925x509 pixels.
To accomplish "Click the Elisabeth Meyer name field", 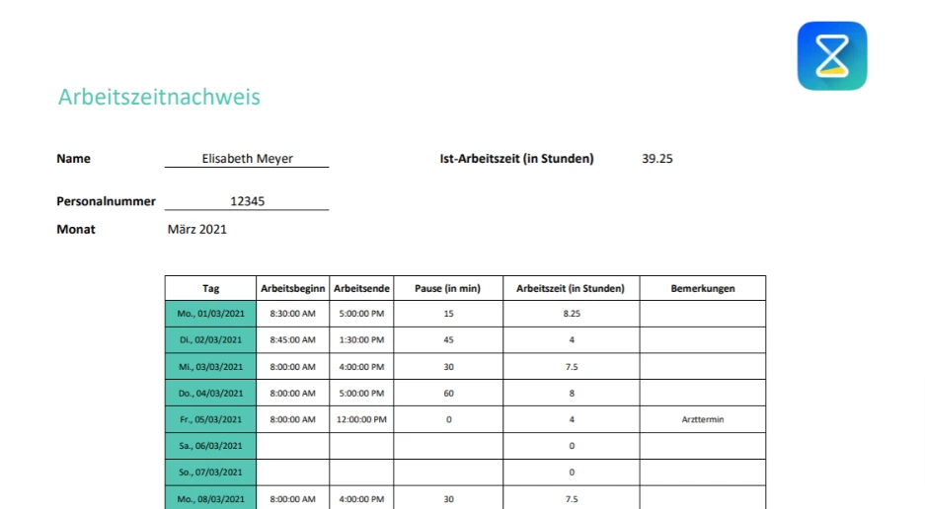I will pyautogui.click(x=247, y=158).
